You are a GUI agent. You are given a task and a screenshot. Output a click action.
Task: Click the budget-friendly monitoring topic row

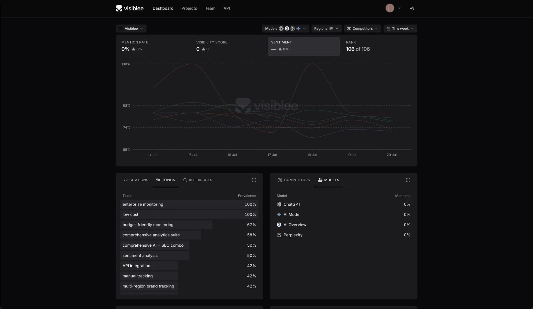189,225
